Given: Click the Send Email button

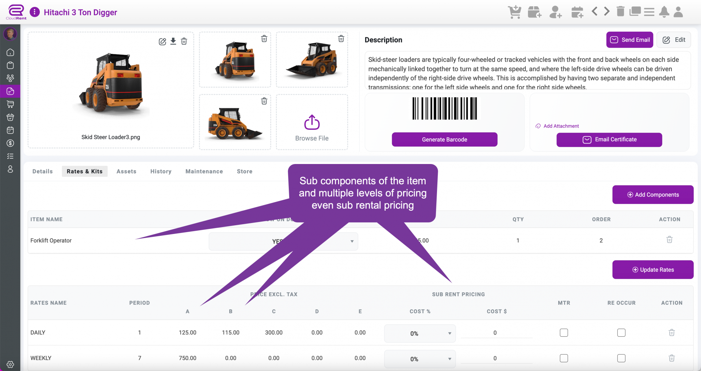Looking at the screenshot, I should click(x=630, y=40).
